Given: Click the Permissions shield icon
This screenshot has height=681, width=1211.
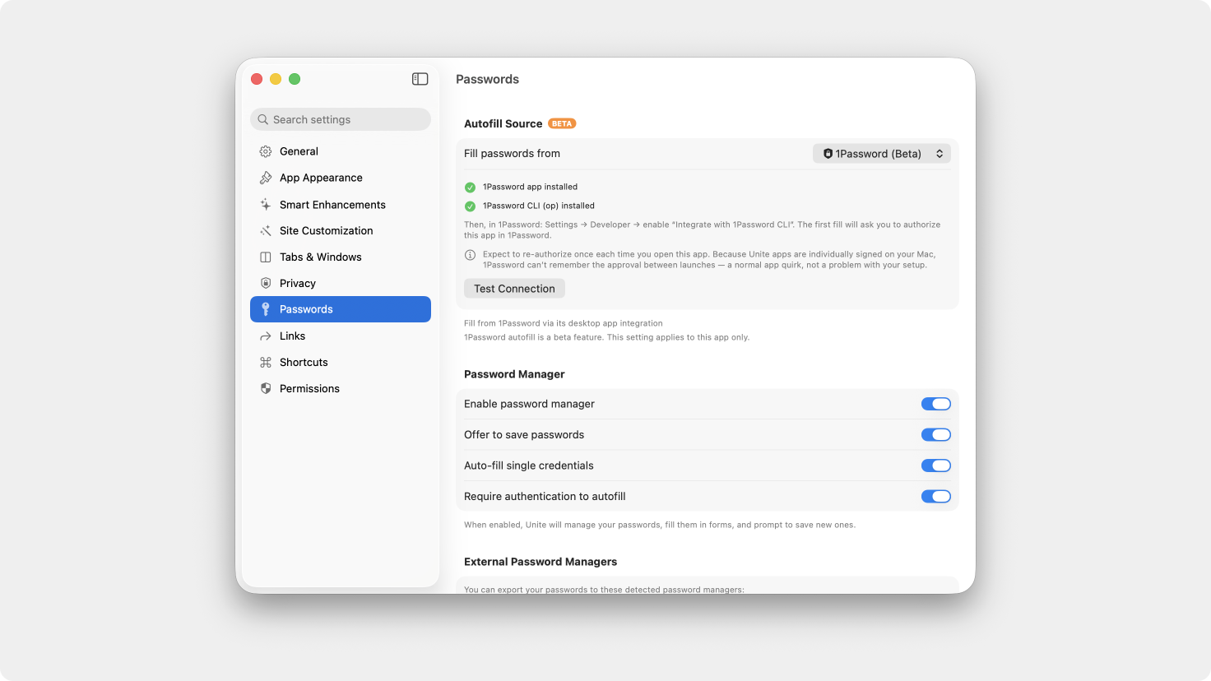Looking at the screenshot, I should point(266,389).
